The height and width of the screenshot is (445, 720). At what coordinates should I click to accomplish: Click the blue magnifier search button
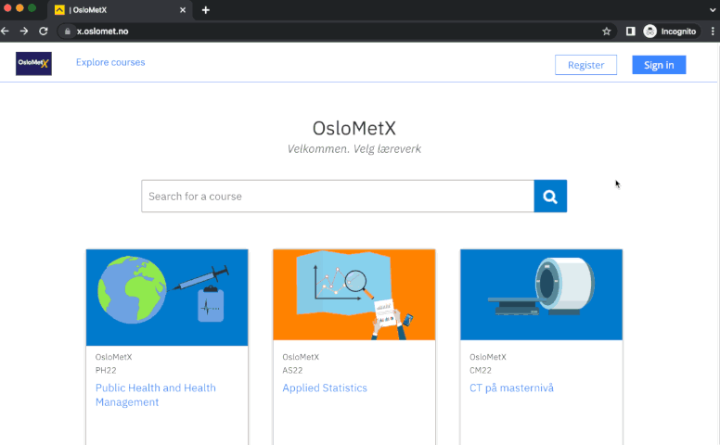(x=550, y=196)
